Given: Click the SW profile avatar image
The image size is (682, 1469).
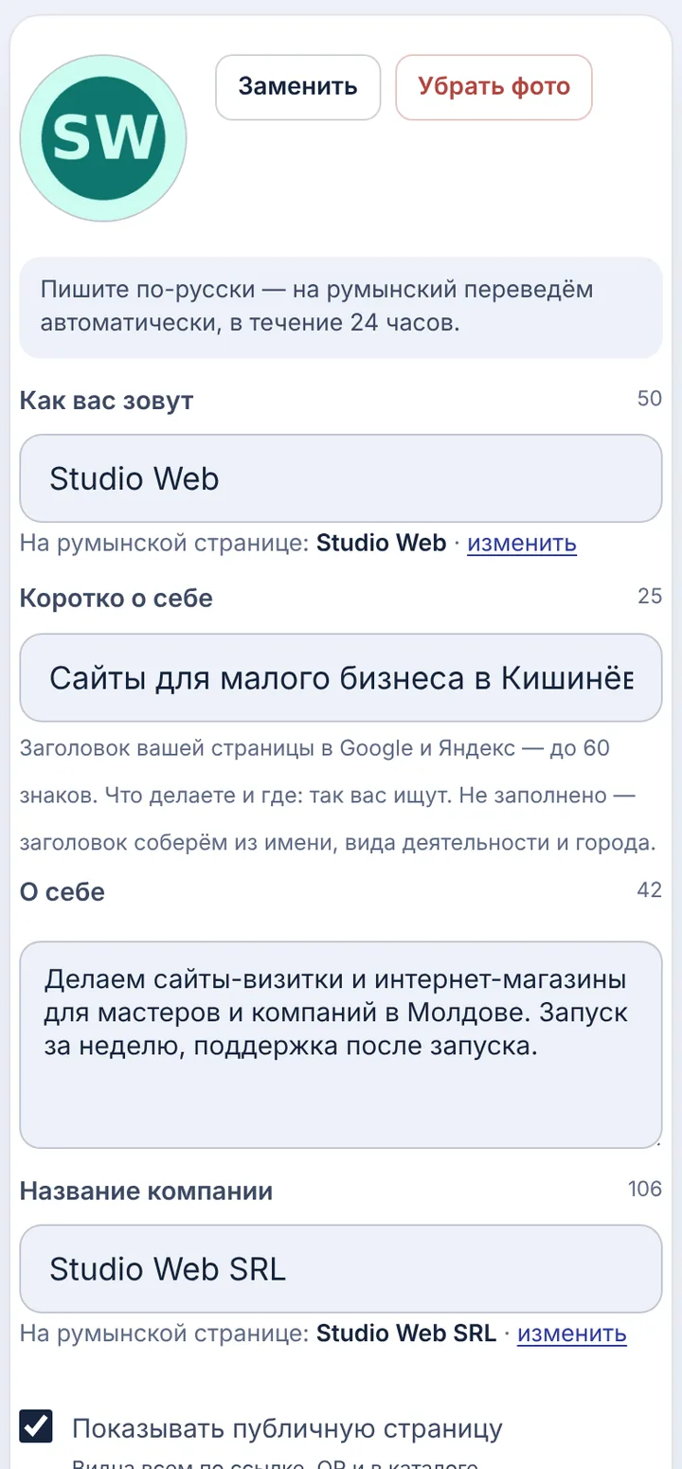Looking at the screenshot, I should (x=103, y=138).
